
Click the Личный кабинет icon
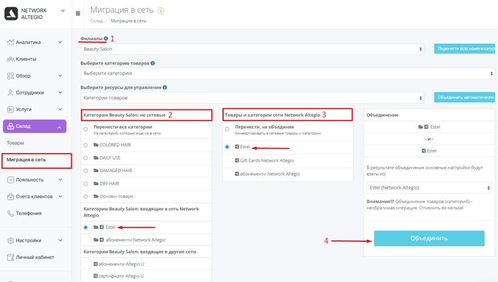(x=10, y=257)
